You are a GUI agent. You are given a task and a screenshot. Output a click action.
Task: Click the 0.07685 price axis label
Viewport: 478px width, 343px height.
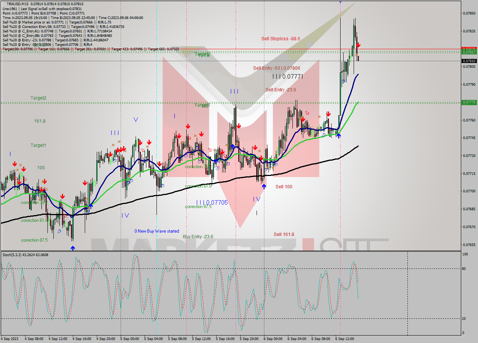[x=469, y=209]
